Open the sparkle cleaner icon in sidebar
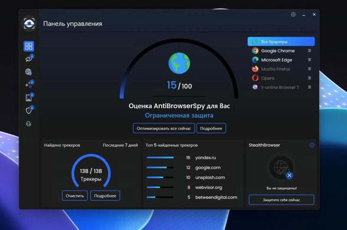 pos(29,84)
